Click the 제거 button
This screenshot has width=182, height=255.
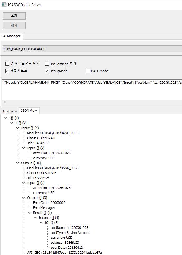point(14,26)
